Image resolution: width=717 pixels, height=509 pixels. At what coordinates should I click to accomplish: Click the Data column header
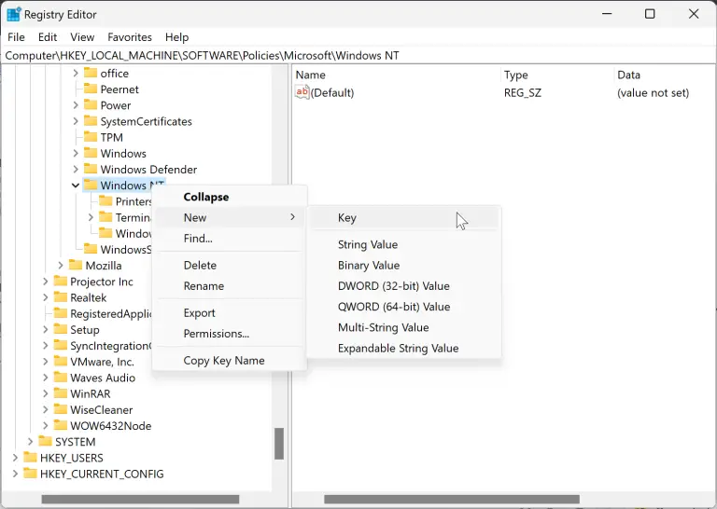665,75
